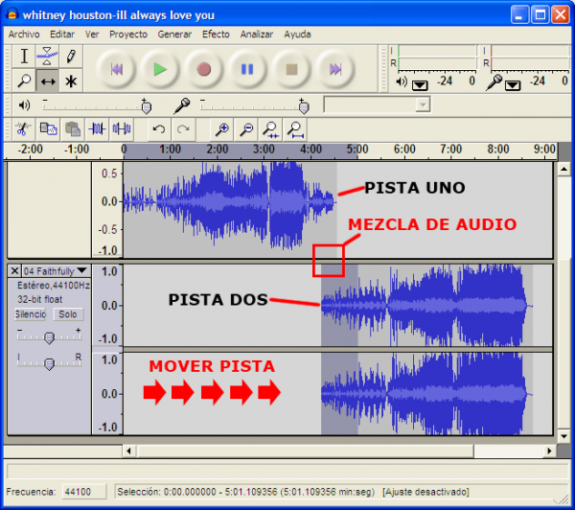The image size is (575, 510).
Task: Open the Analizar menu
Action: (x=257, y=35)
